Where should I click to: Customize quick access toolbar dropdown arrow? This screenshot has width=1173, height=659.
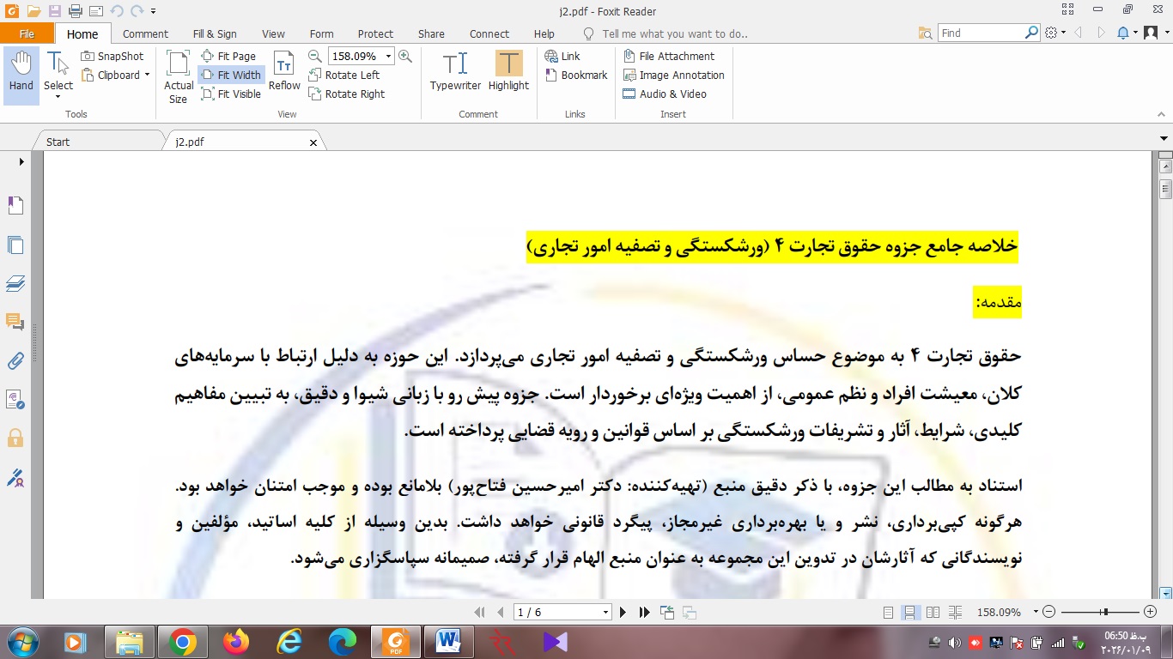[153, 11]
